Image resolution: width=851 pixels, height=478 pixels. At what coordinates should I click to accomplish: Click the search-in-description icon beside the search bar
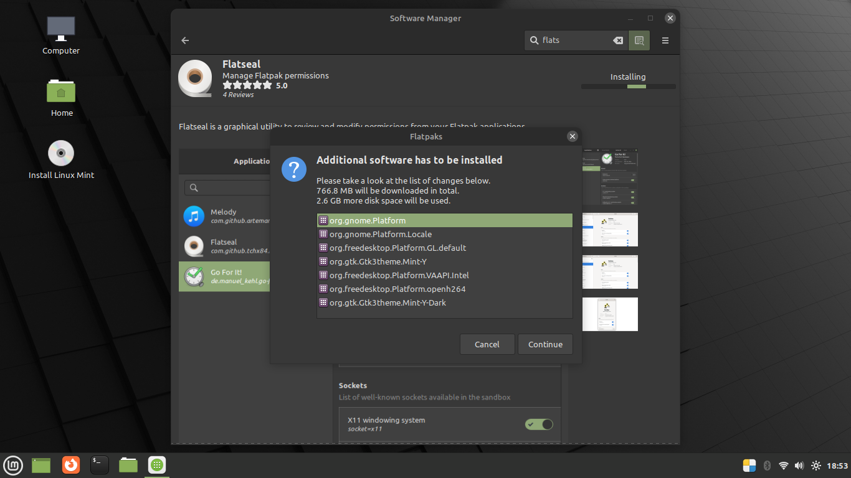pyautogui.click(x=639, y=40)
